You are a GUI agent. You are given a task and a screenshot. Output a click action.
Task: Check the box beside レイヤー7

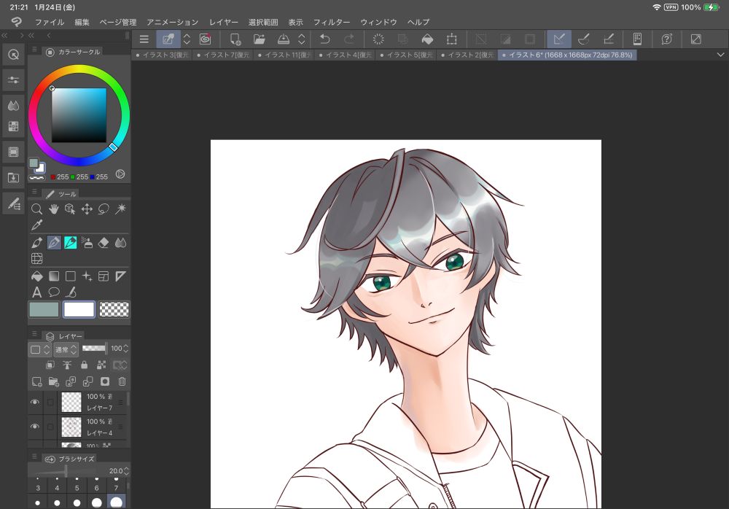(50, 402)
